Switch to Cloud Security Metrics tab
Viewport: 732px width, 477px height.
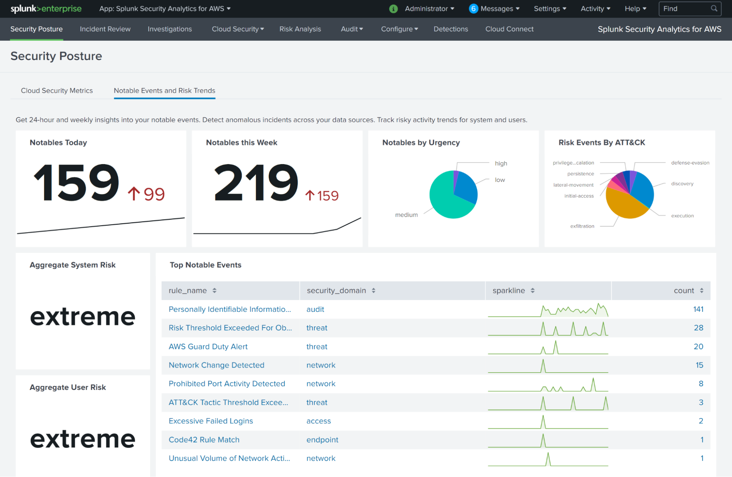pyautogui.click(x=57, y=90)
